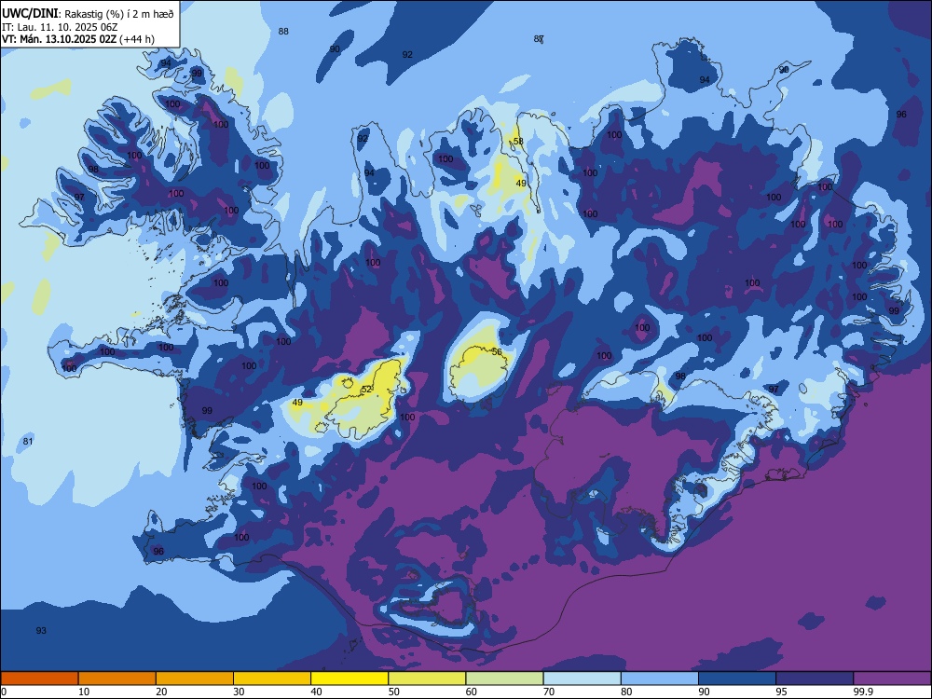Click the 'IT: Lau. 11. 10. 2025 06Z' line

coord(60,27)
